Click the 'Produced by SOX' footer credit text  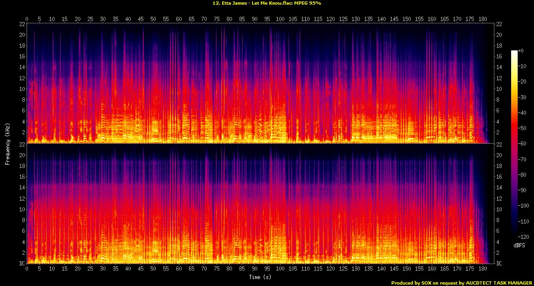(461, 283)
